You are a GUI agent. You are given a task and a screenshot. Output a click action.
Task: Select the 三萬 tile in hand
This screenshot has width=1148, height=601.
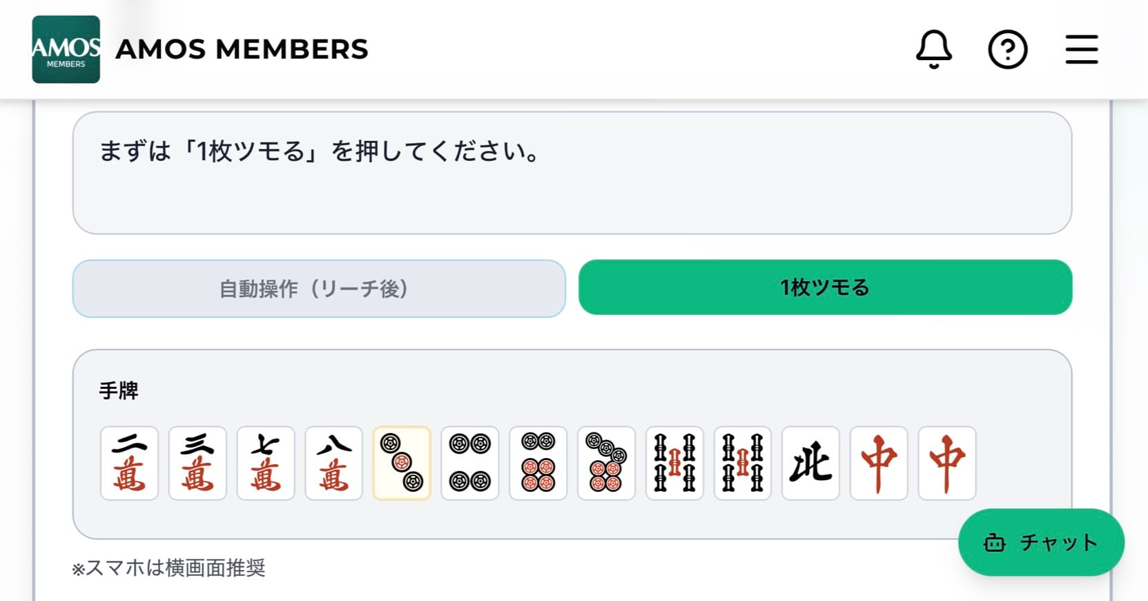coord(197,463)
